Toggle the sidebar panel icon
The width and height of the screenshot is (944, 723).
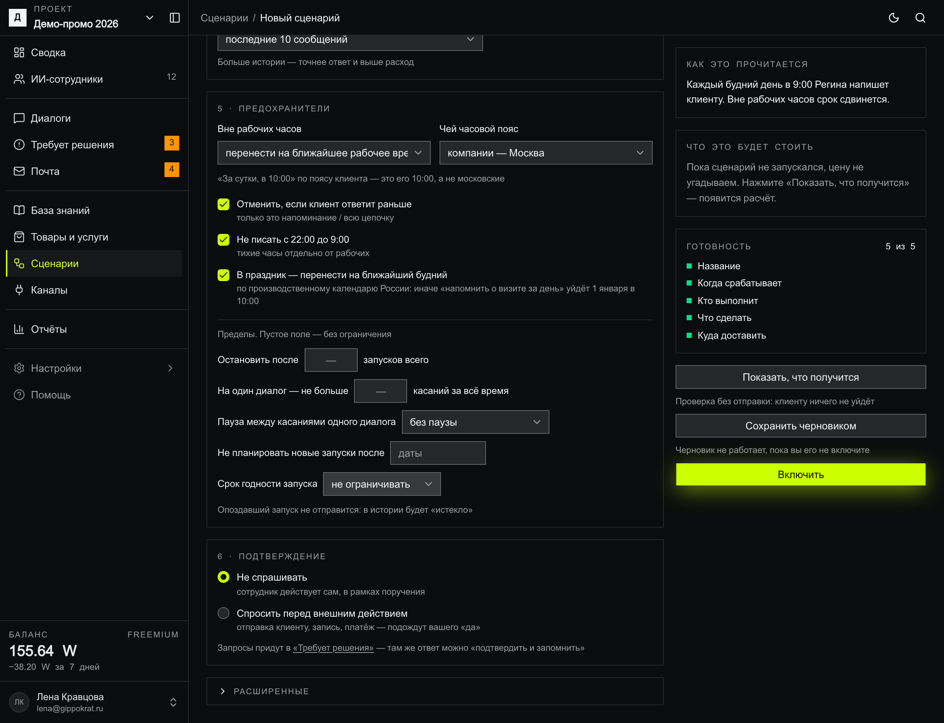coord(174,18)
